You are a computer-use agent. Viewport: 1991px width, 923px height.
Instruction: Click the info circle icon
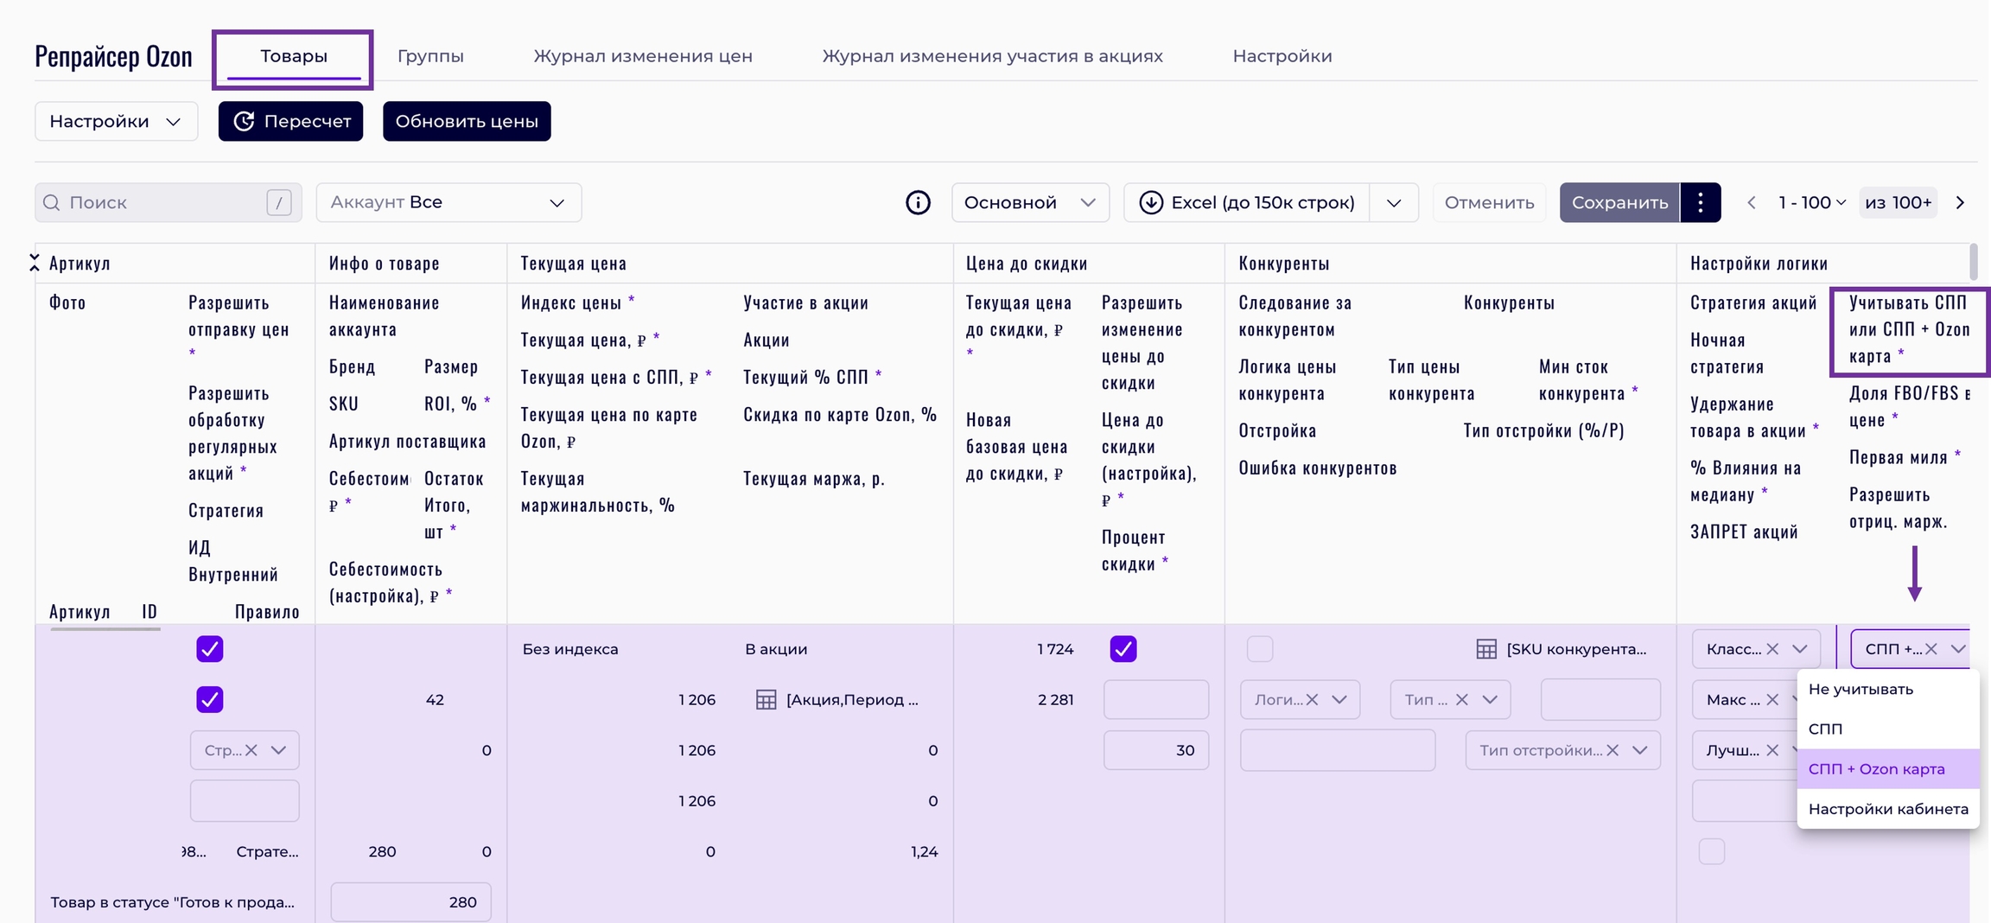(918, 202)
